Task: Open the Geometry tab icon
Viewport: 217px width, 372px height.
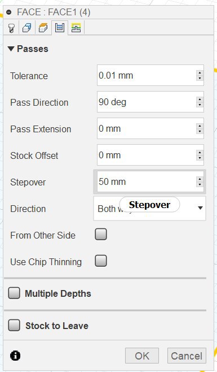Action: coord(26,28)
